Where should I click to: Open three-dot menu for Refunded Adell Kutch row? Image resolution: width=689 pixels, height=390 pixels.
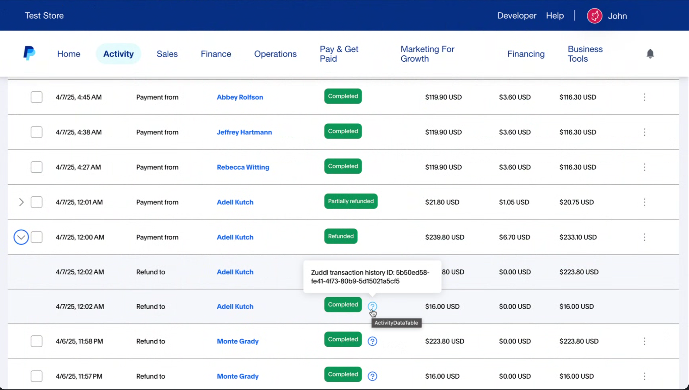point(644,237)
